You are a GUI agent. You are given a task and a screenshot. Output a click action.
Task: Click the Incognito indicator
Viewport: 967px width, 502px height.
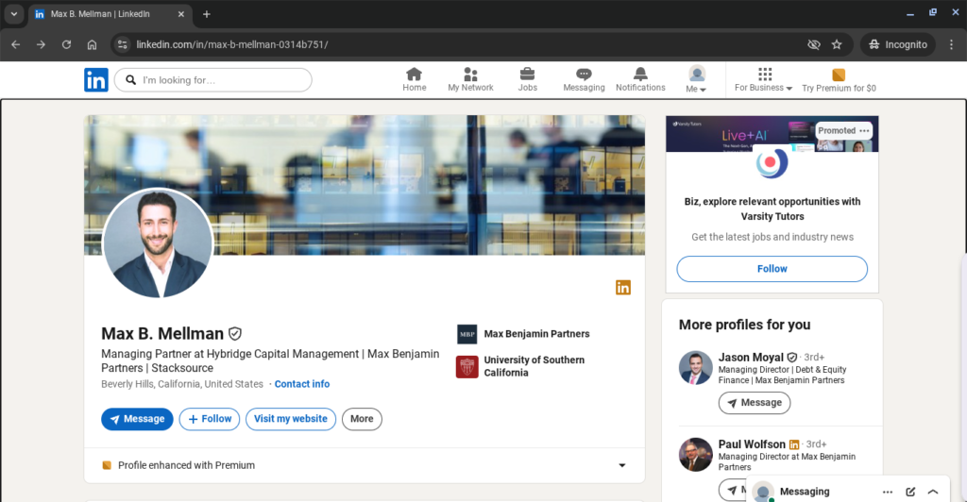[x=898, y=44]
